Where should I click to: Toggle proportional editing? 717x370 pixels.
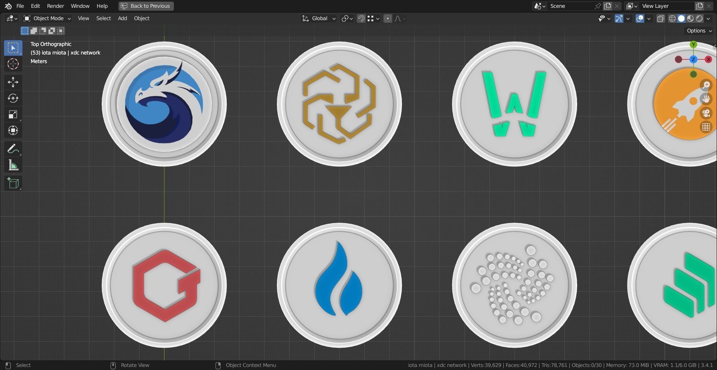[388, 18]
